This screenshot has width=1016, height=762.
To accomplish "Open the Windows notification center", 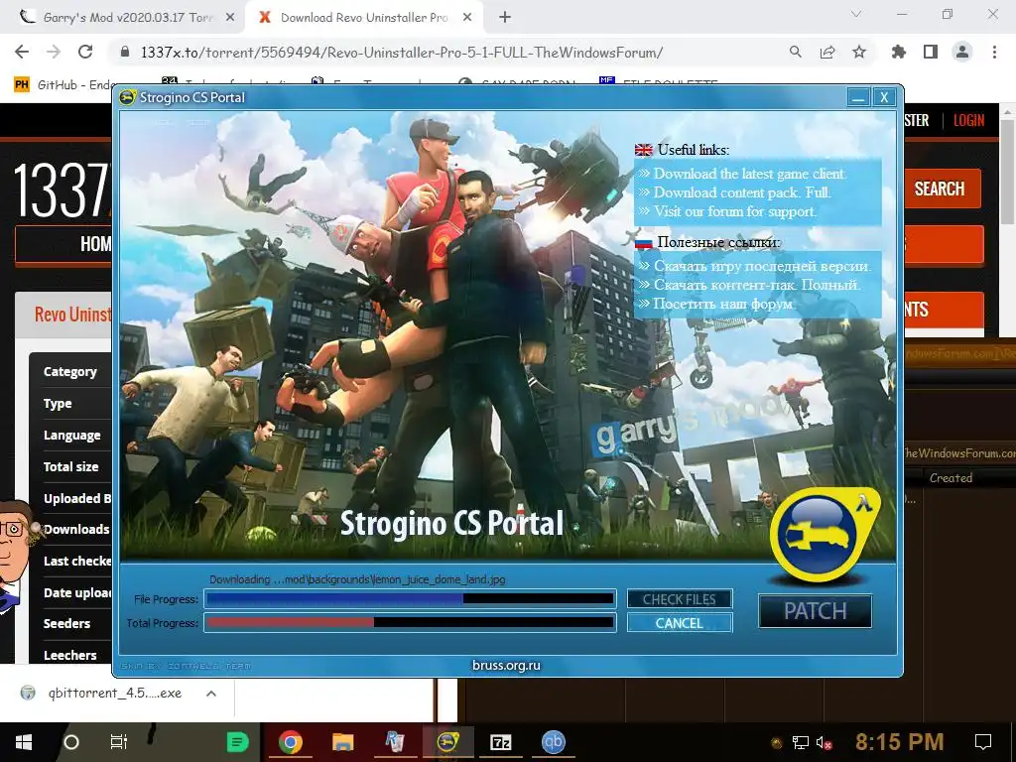I will (983, 742).
